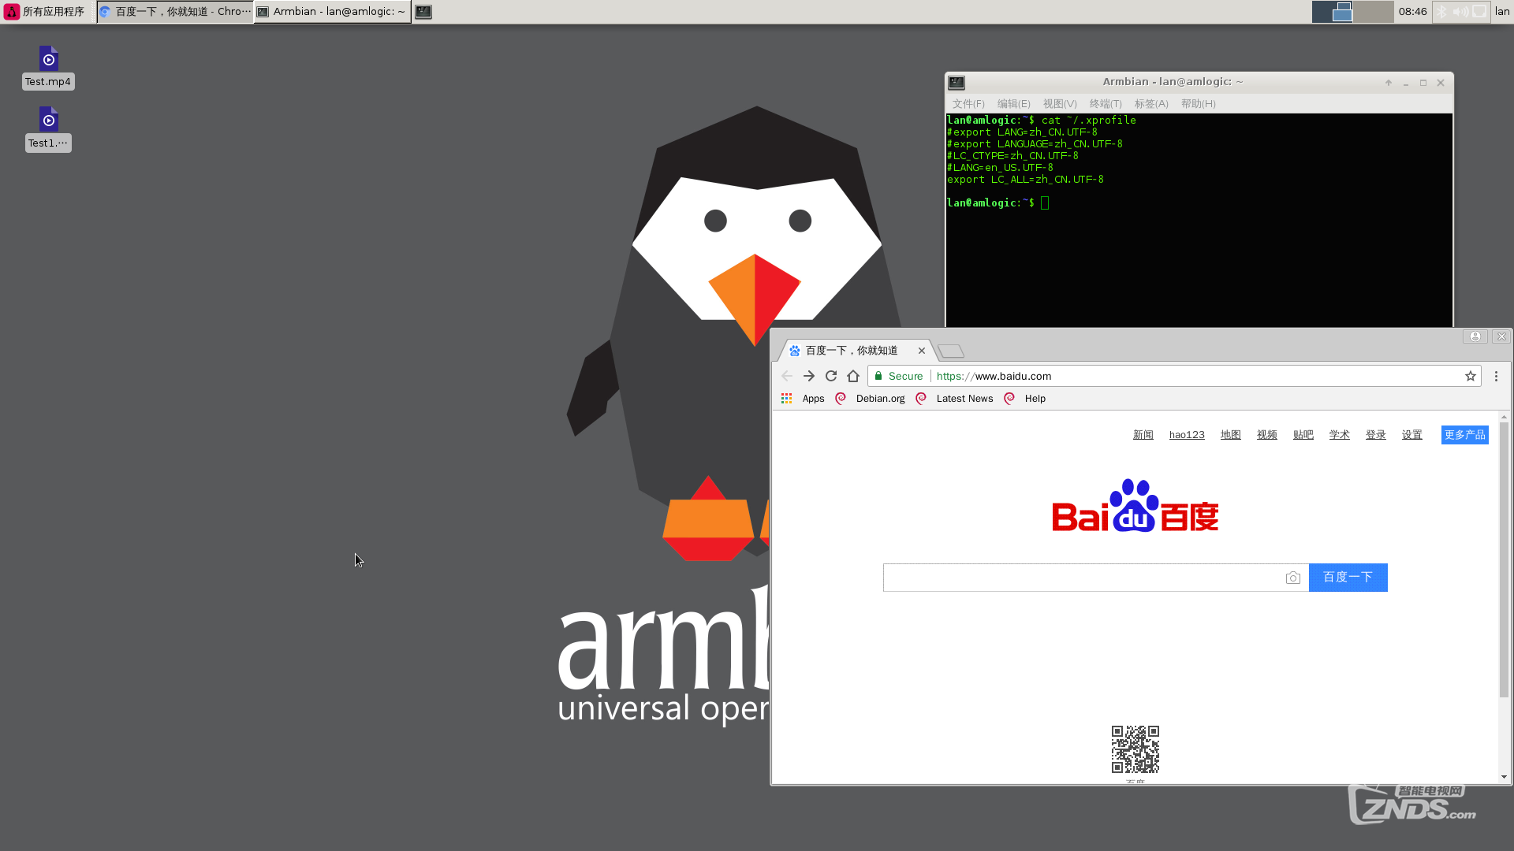The height and width of the screenshot is (851, 1514).
Task: Click the 贴吧 link on Baidu
Action: point(1303,435)
